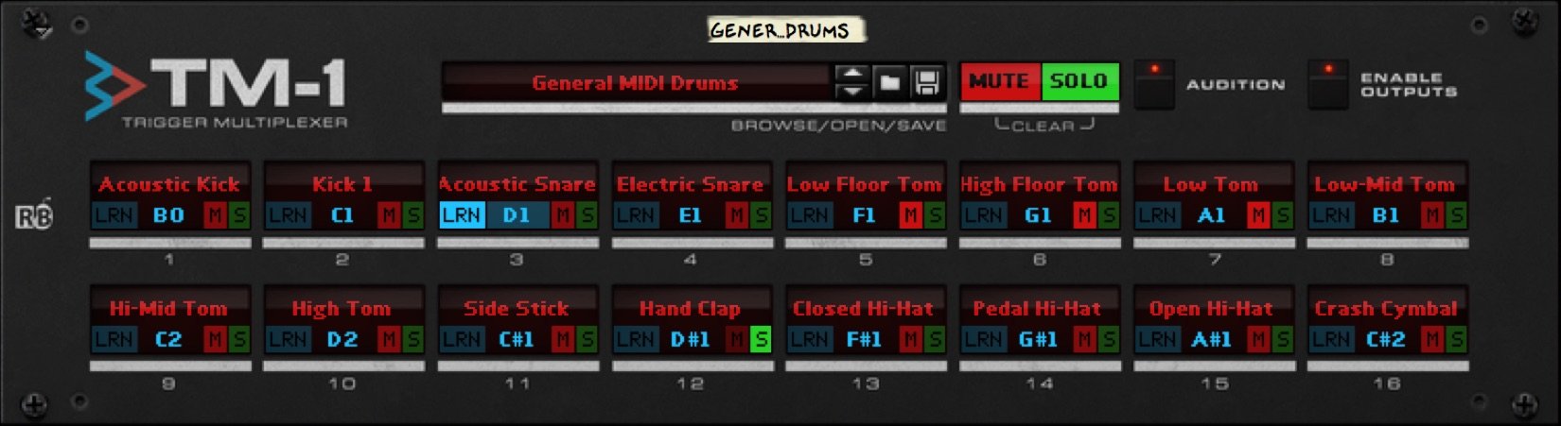Click the global MUTE button
The width and height of the screenshot is (1561, 426).
pos(1000,81)
